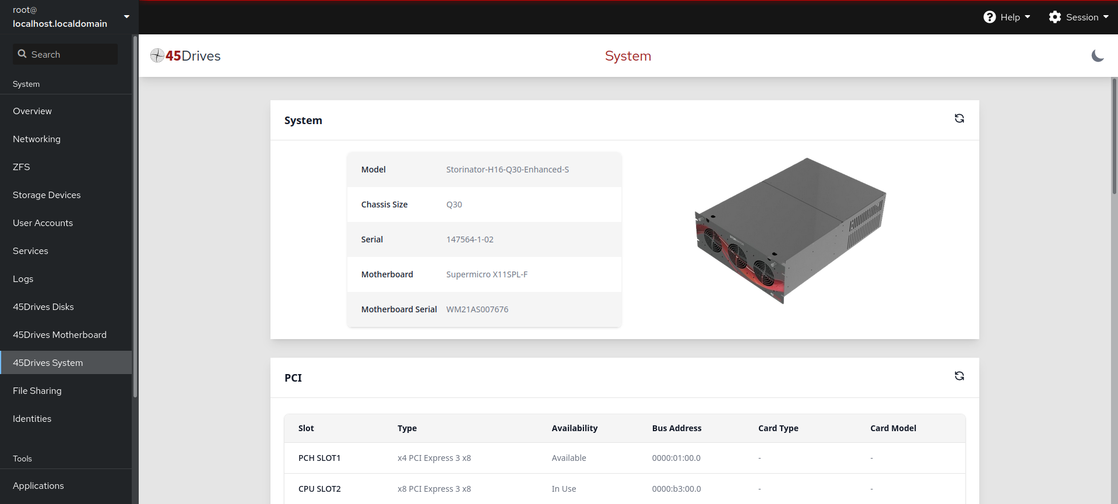
Task: Click the sidebar scrollbar
Action: 135,216
